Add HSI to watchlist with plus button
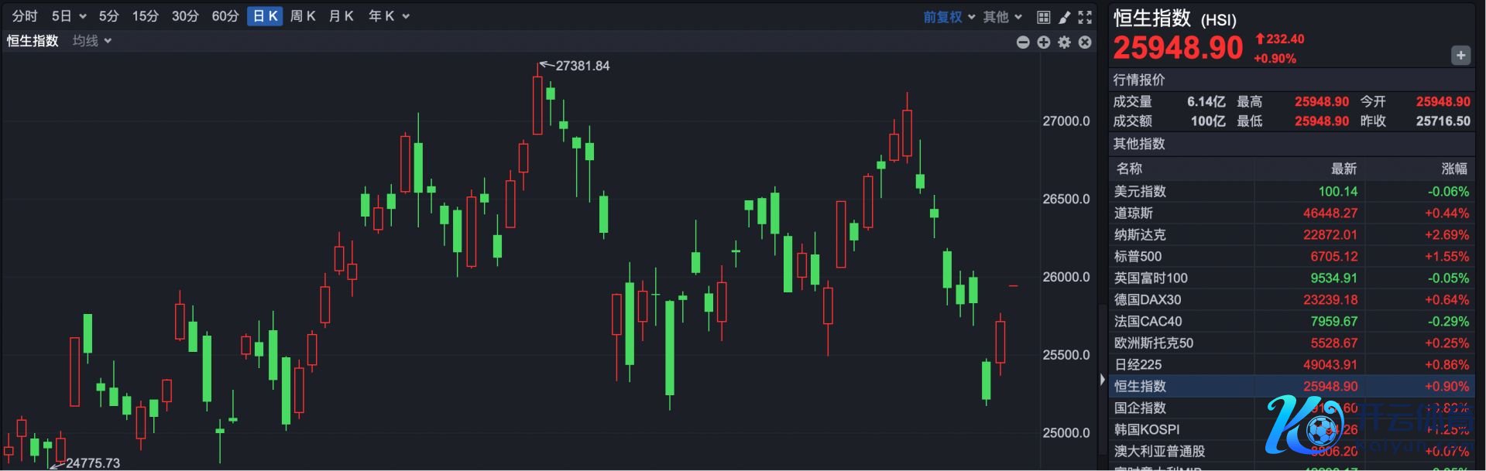1486x471 pixels. 1460,56
